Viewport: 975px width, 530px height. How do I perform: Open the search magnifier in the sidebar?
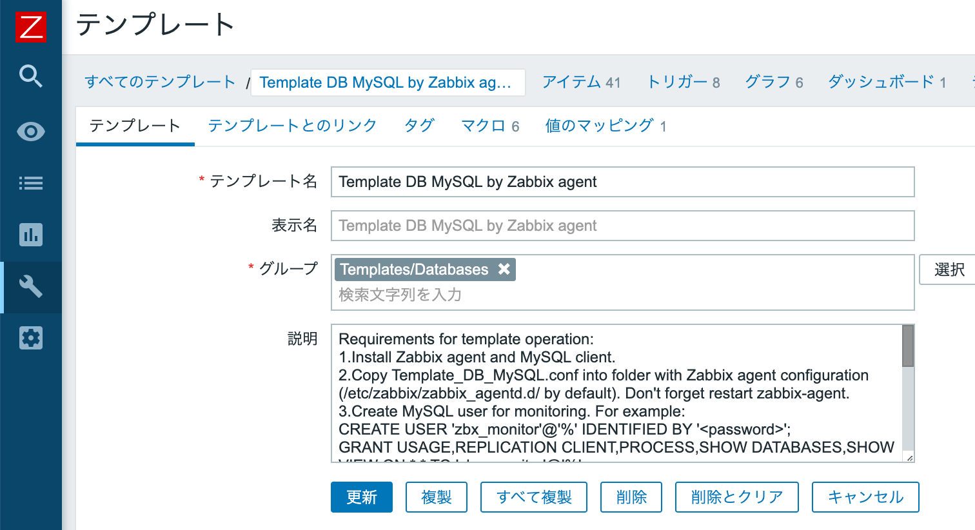coord(30,76)
